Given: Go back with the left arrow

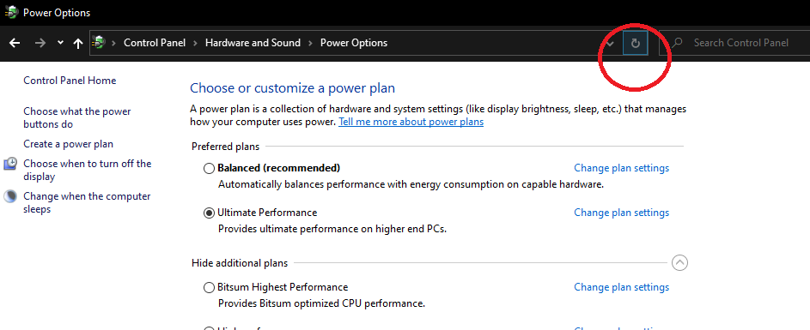Looking at the screenshot, I should (15, 43).
